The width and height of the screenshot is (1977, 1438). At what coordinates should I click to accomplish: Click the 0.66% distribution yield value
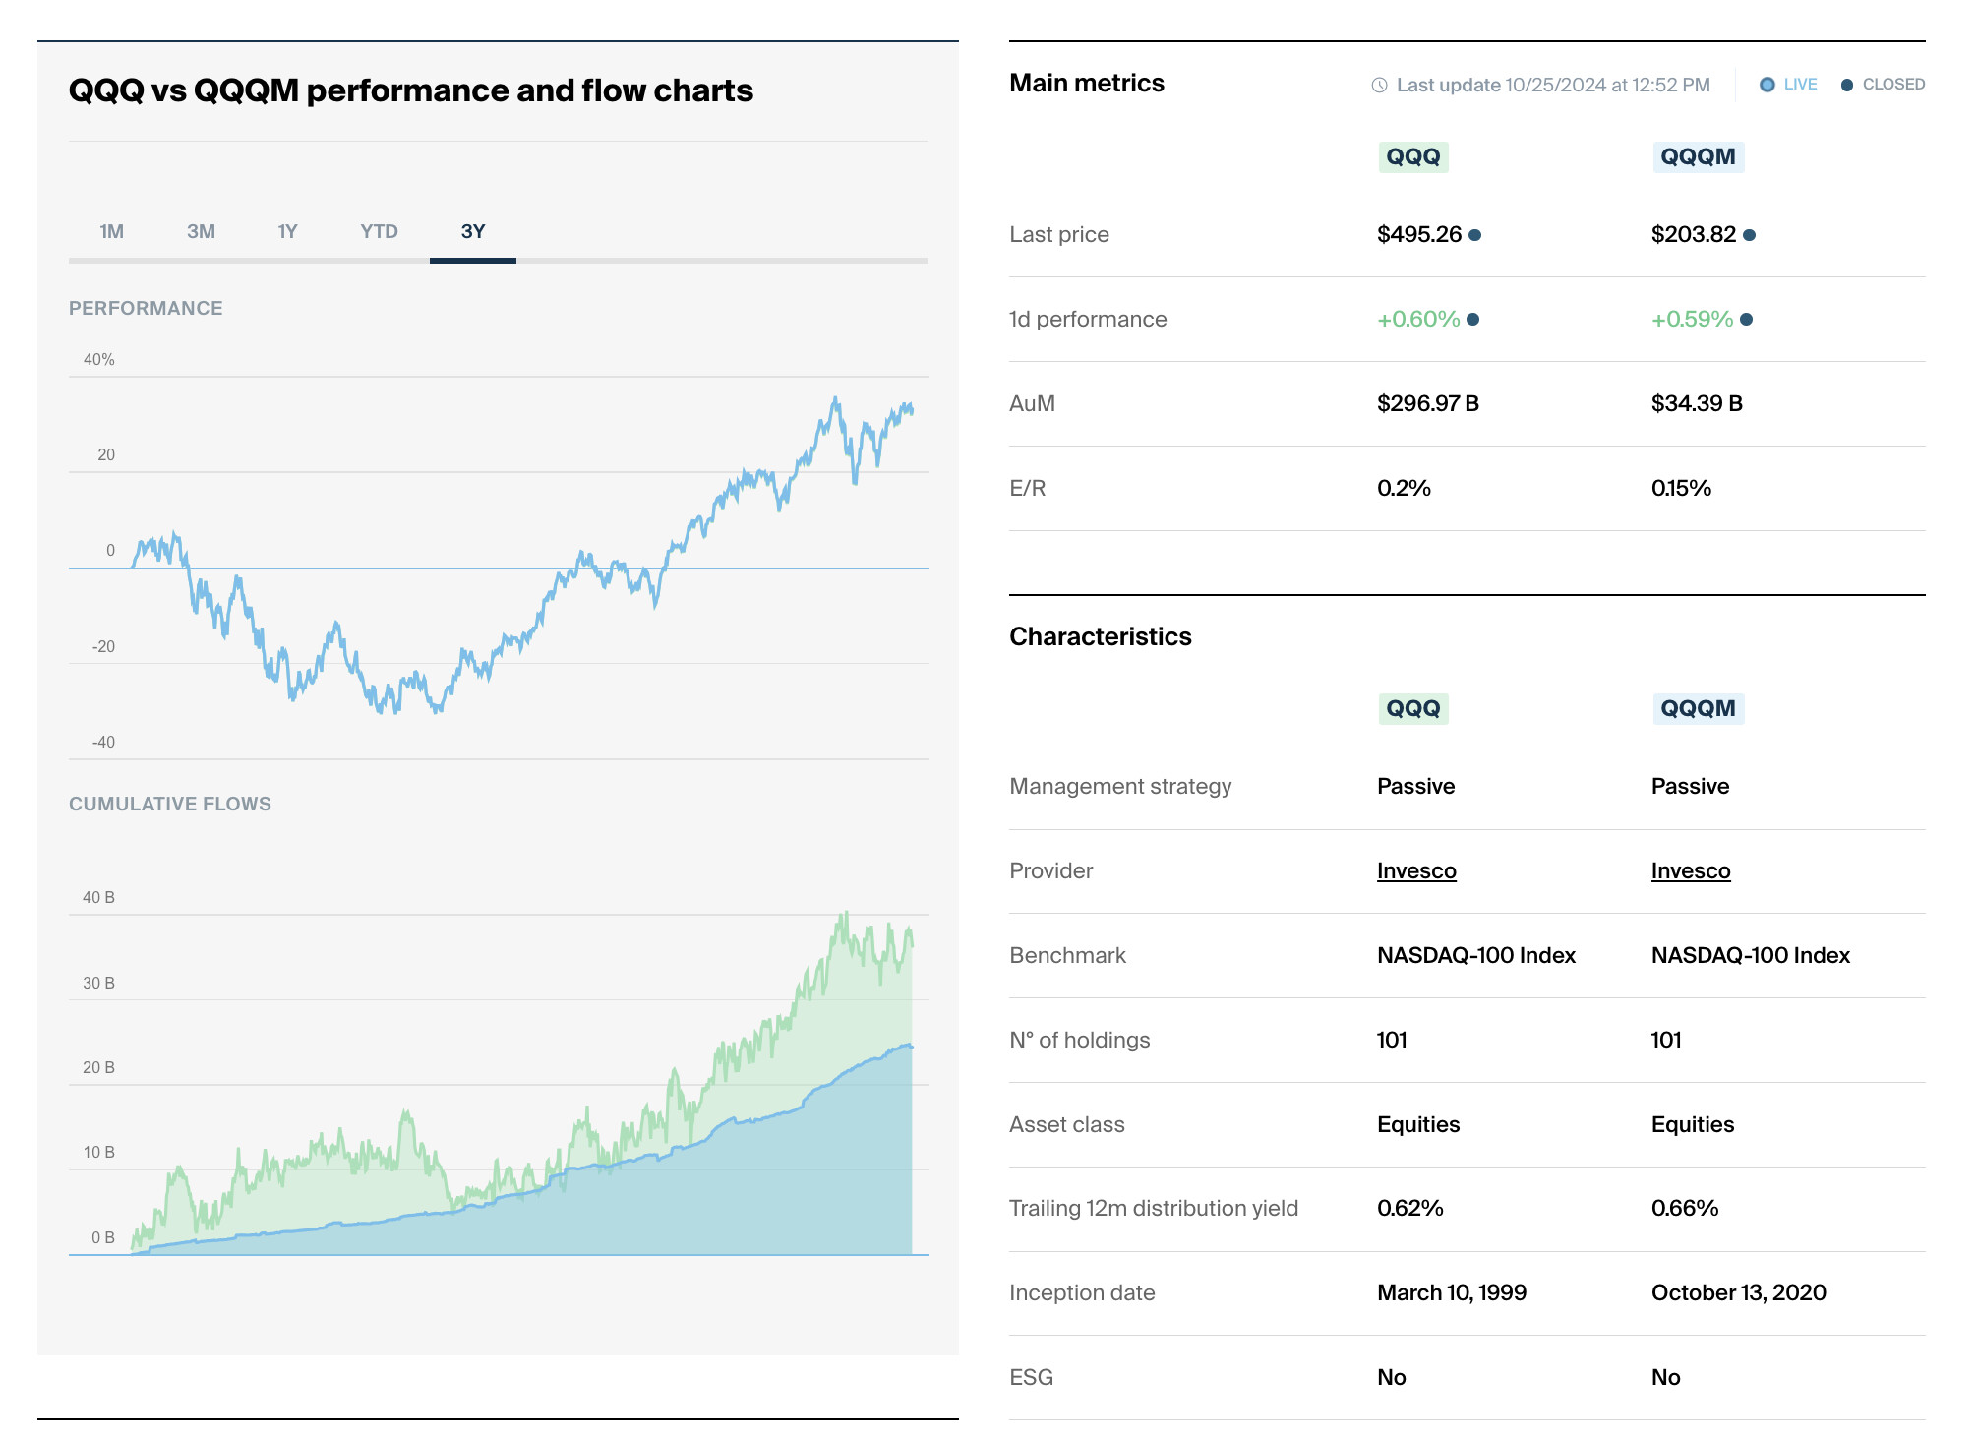1685,1208
